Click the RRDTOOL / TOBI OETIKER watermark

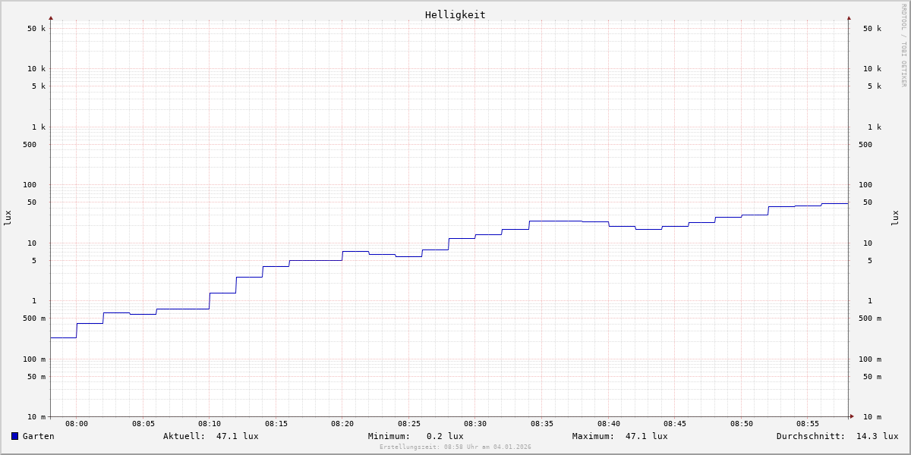point(903,45)
